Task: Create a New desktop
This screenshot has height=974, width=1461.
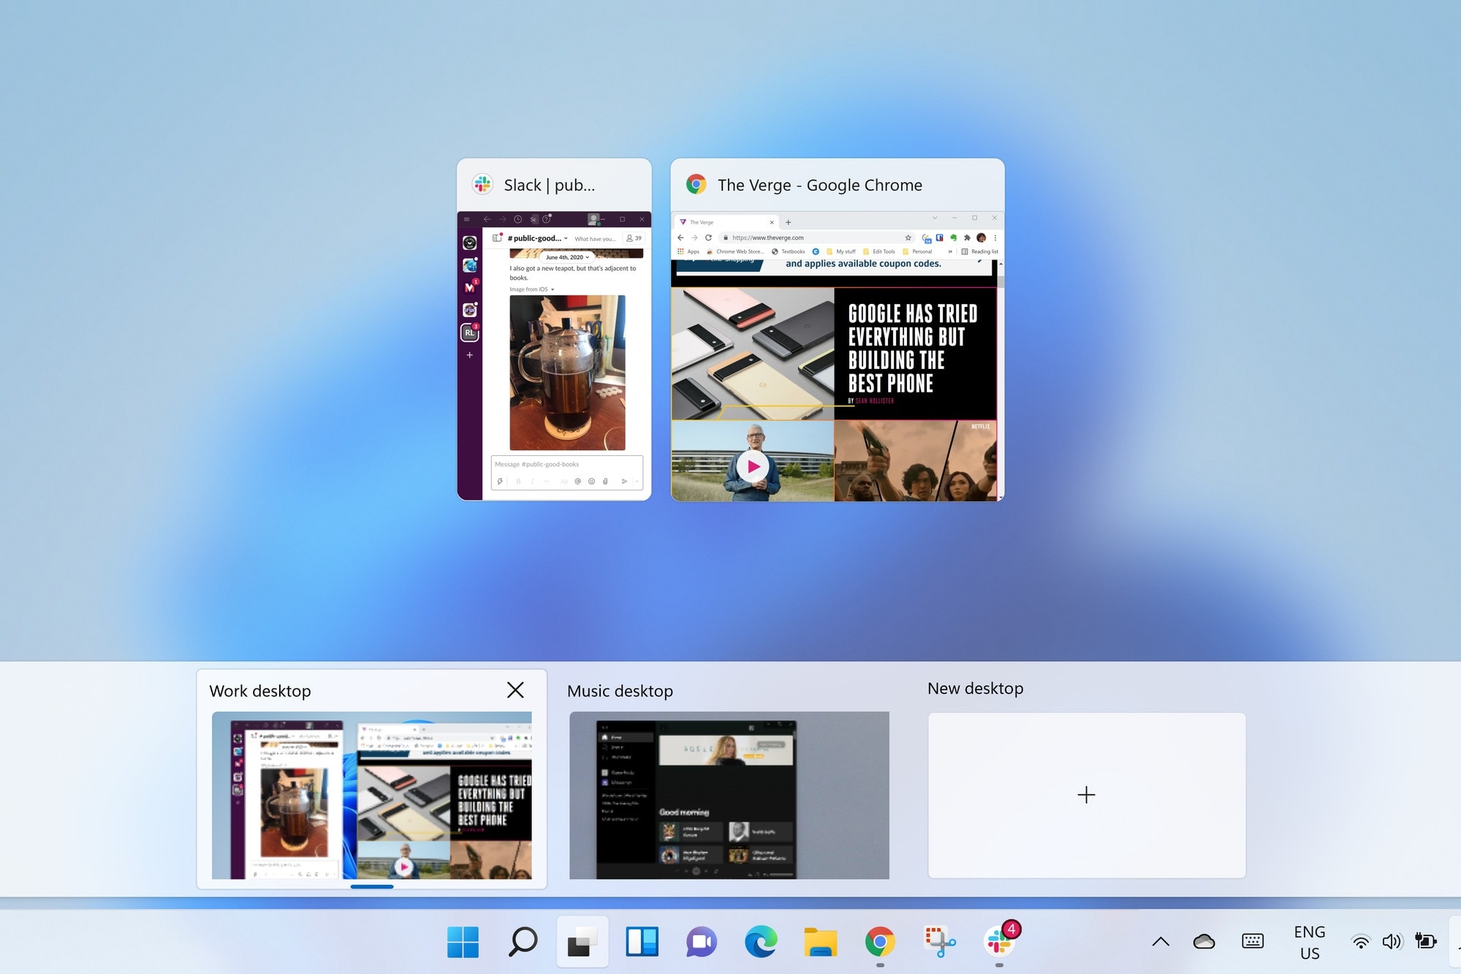Action: [1085, 795]
